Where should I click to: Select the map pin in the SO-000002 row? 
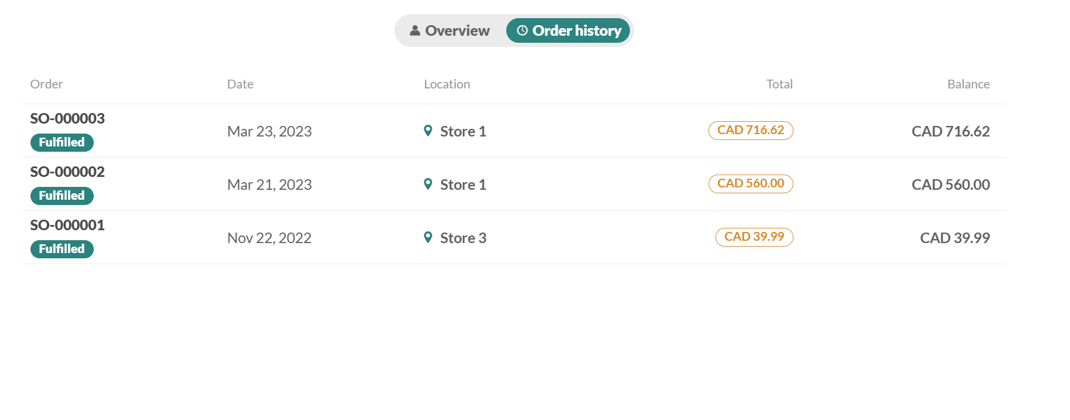428,184
